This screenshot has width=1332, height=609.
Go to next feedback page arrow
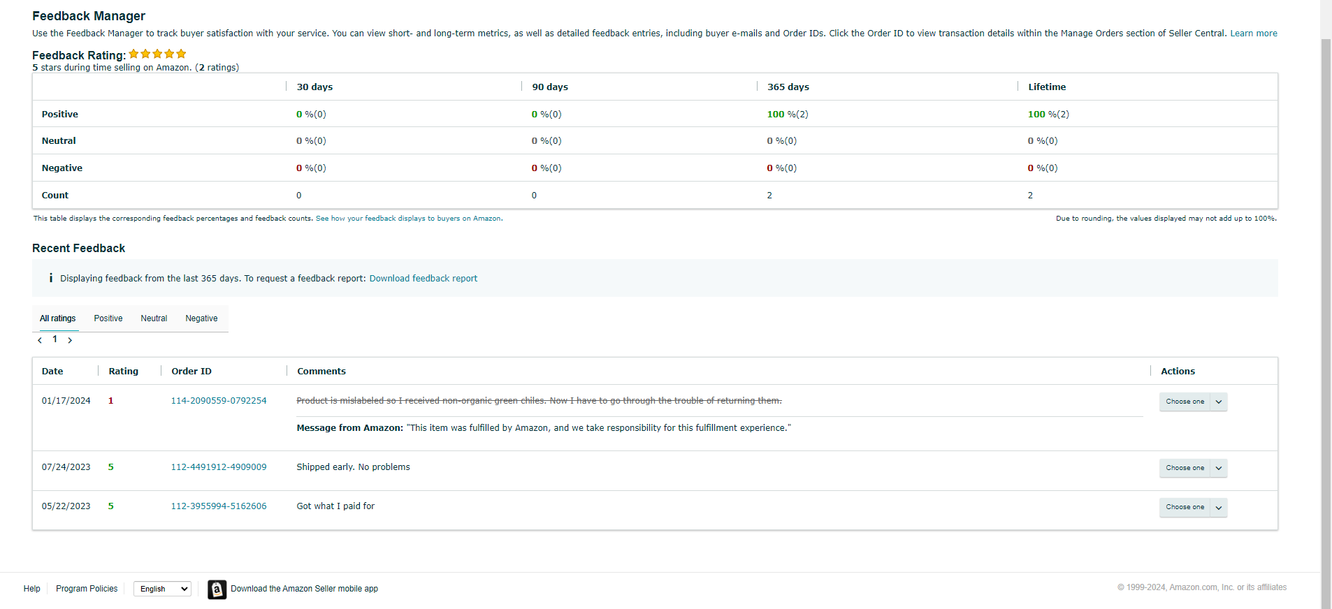70,340
